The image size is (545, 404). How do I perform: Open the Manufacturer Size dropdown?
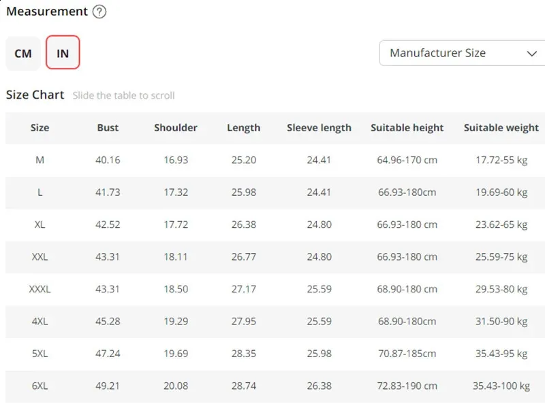click(x=462, y=53)
